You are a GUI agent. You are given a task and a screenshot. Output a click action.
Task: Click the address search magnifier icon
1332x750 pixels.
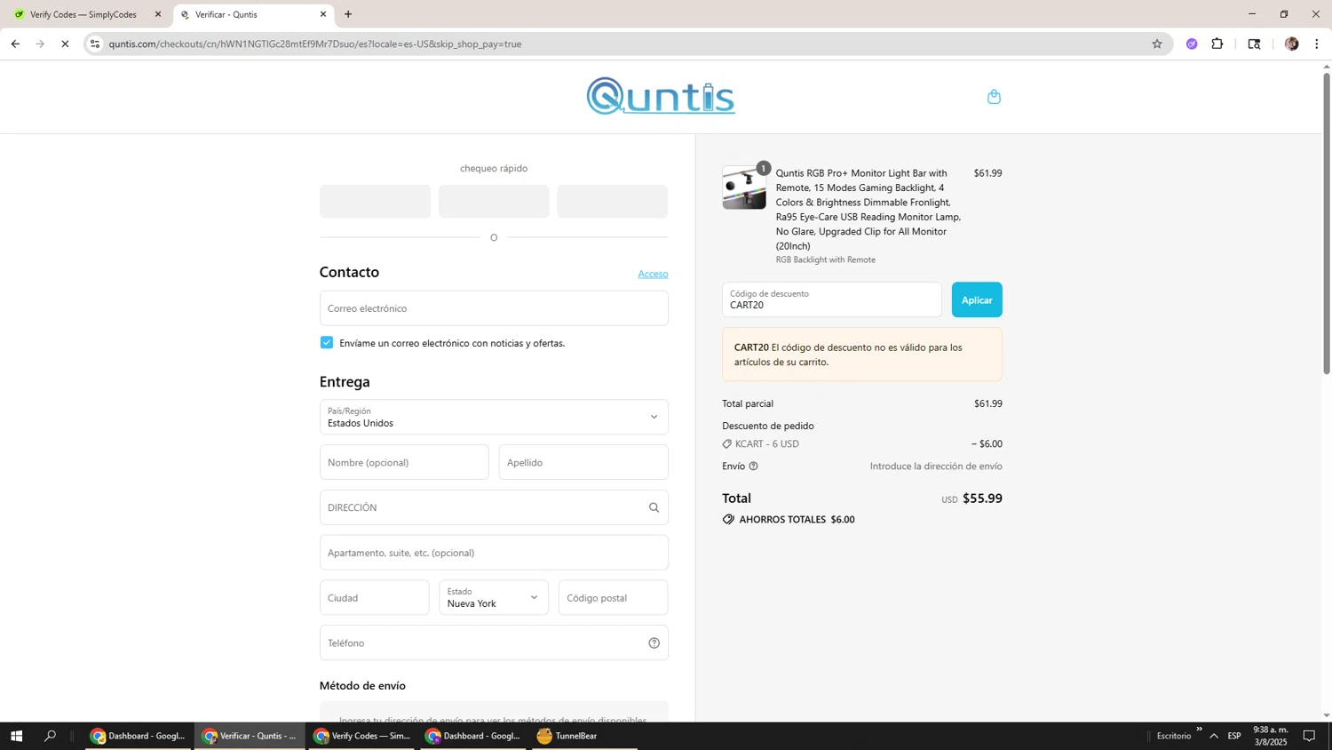pos(654,507)
